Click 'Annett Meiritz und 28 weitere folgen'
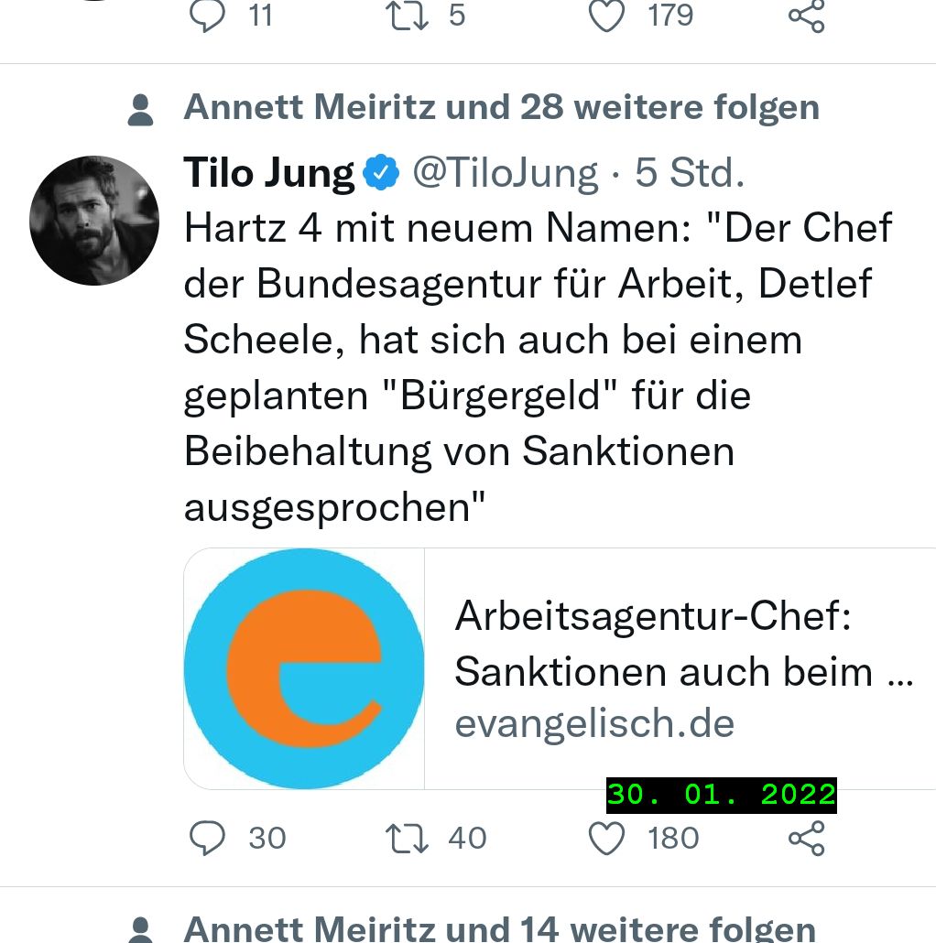The width and height of the screenshot is (936, 943). point(501,107)
